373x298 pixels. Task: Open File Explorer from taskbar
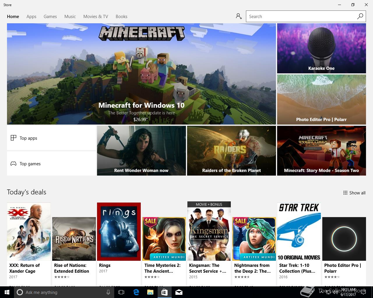pos(150,292)
